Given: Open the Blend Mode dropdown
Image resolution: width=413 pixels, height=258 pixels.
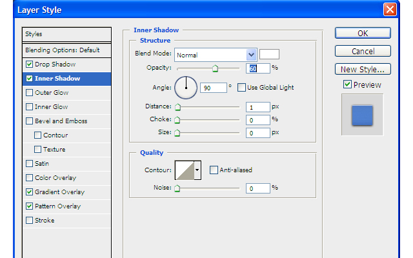Looking at the screenshot, I should pos(251,55).
